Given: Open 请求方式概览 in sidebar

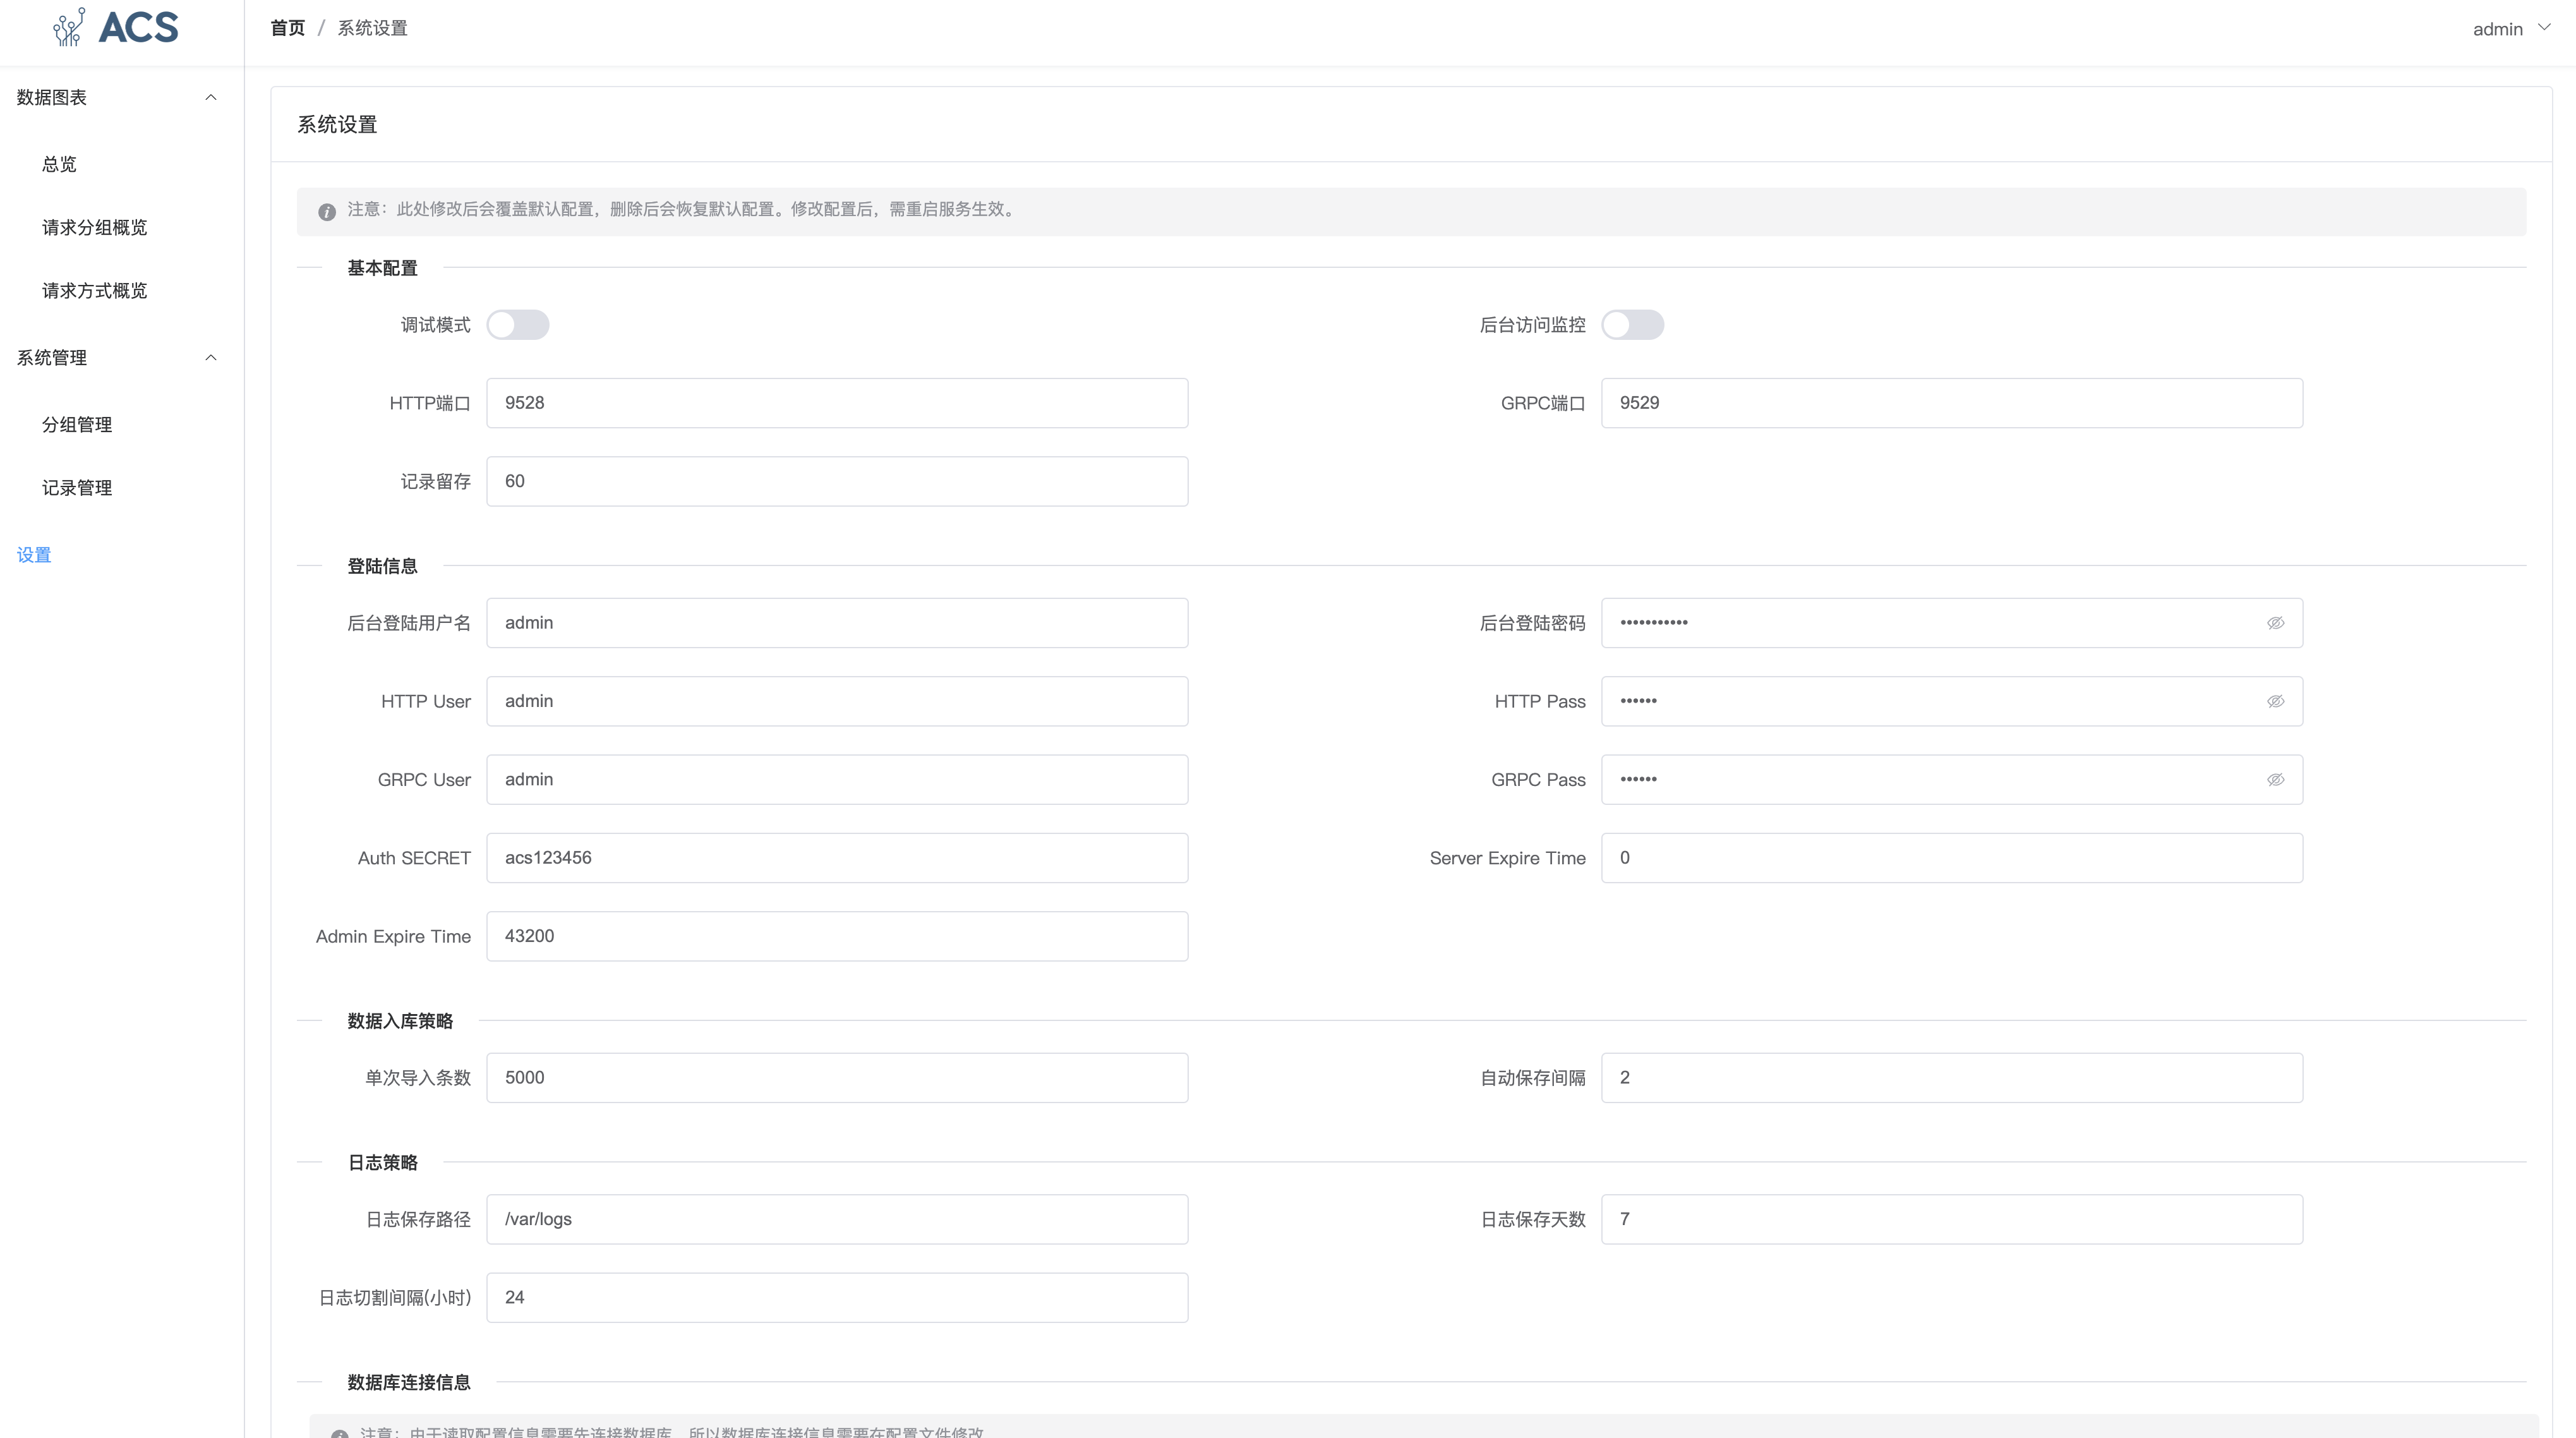Looking at the screenshot, I should [x=94, y=291].
